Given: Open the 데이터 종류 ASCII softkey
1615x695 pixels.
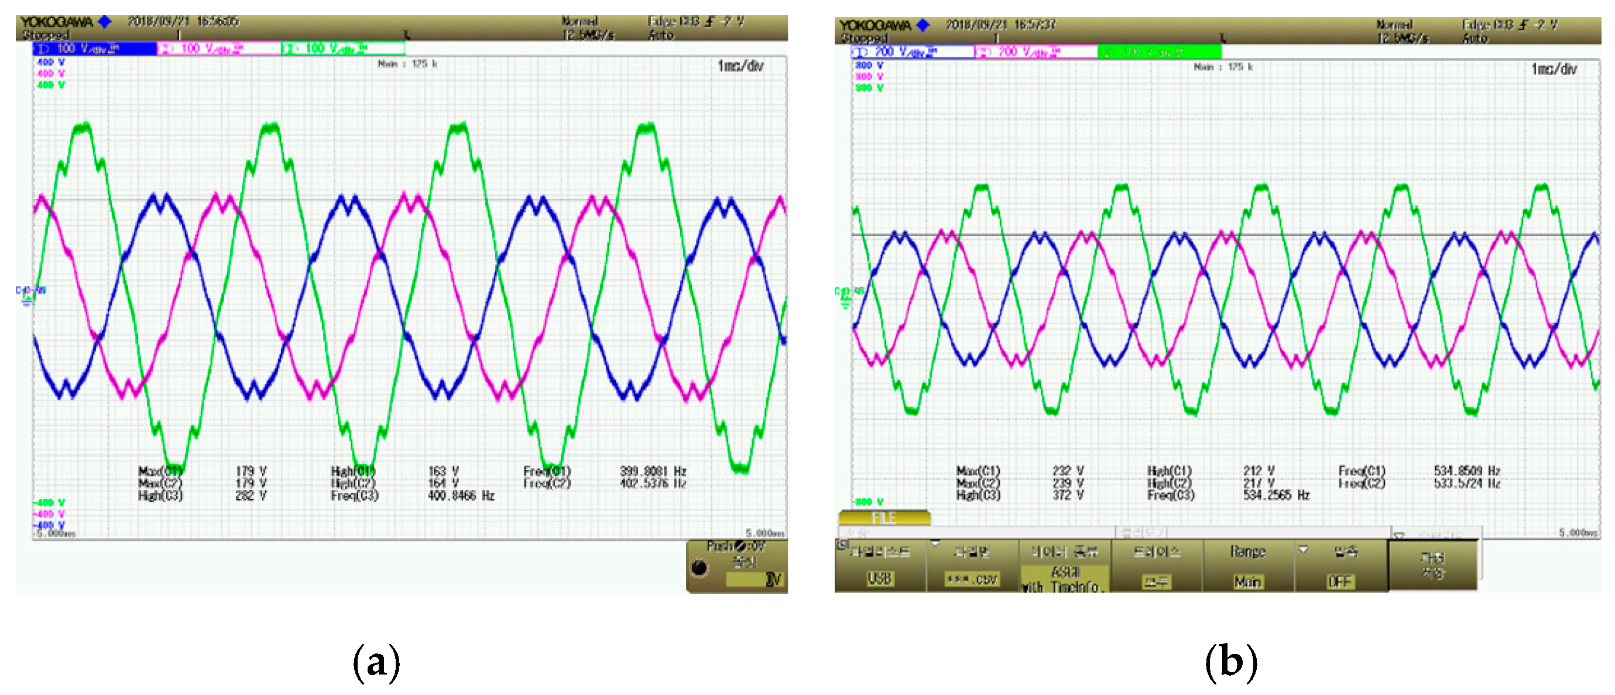Looking at the screenshot, I should pyautogui.click(x=1065, y=567).
